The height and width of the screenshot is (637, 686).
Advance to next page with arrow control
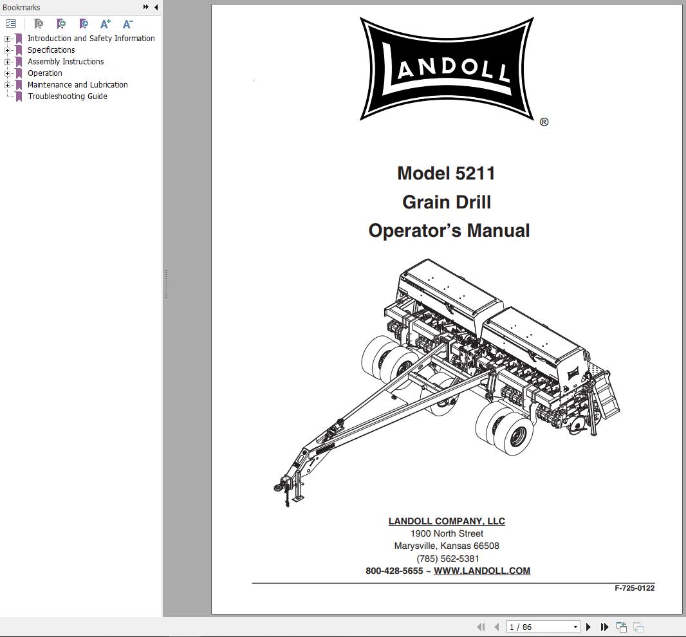point(588,626)
